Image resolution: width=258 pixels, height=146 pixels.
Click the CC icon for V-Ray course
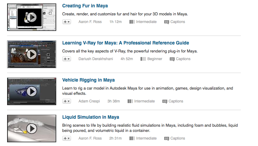172,59
